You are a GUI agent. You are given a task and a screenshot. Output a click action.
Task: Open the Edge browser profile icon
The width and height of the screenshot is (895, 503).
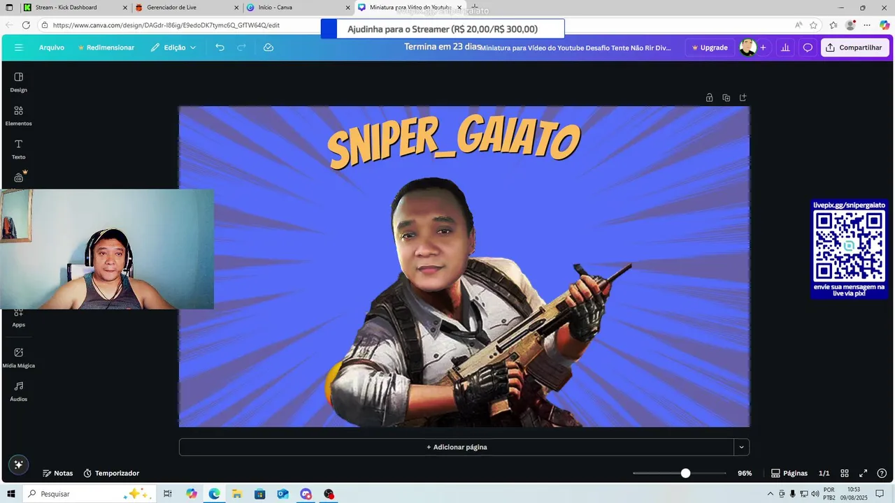click(x=850, y=25)
